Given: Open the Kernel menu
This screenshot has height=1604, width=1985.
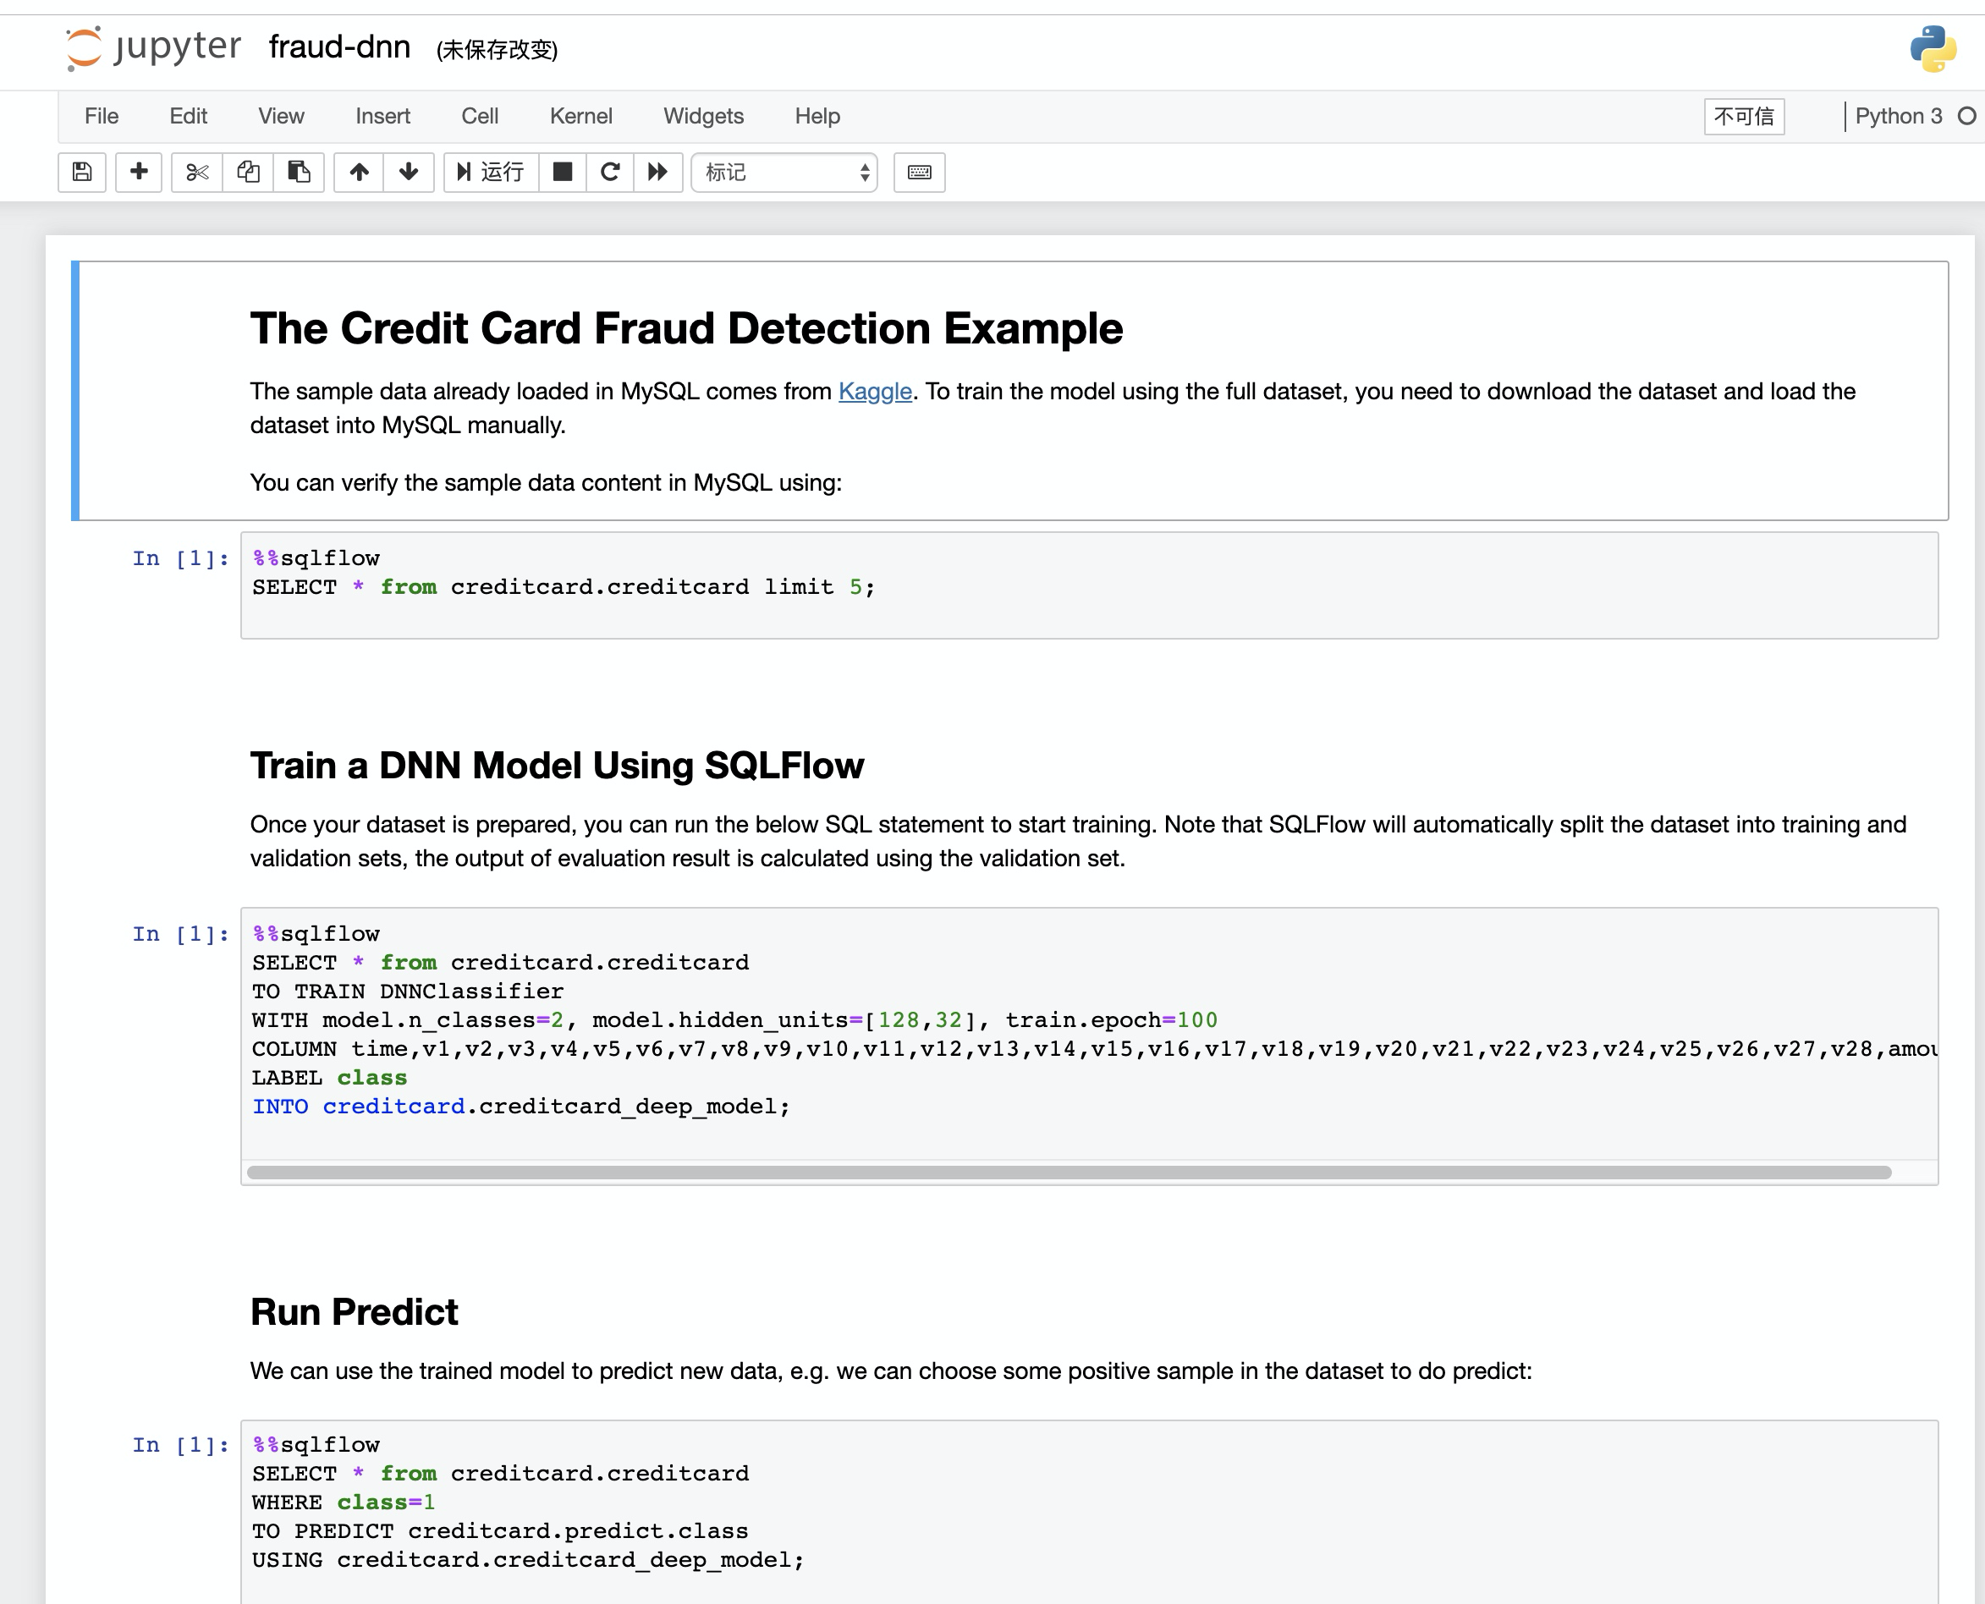Looking at the screenshot, I should tap(580, 117).
